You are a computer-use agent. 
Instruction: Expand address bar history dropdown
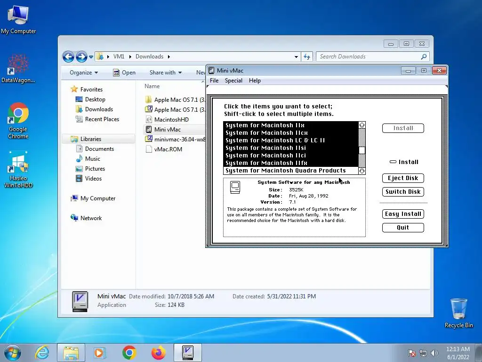coord(296,57)
